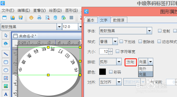Expand the 字体 font dropdown in dialog
The width and height of the screenshot is (177, 97).
tap(149, 31)
